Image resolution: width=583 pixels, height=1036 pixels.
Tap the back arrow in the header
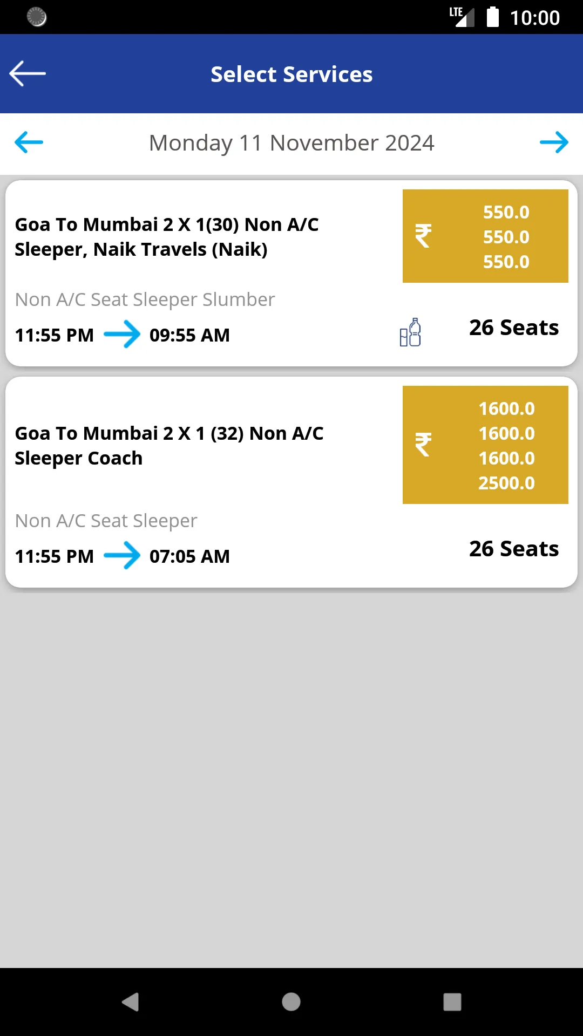click(28, 74)
